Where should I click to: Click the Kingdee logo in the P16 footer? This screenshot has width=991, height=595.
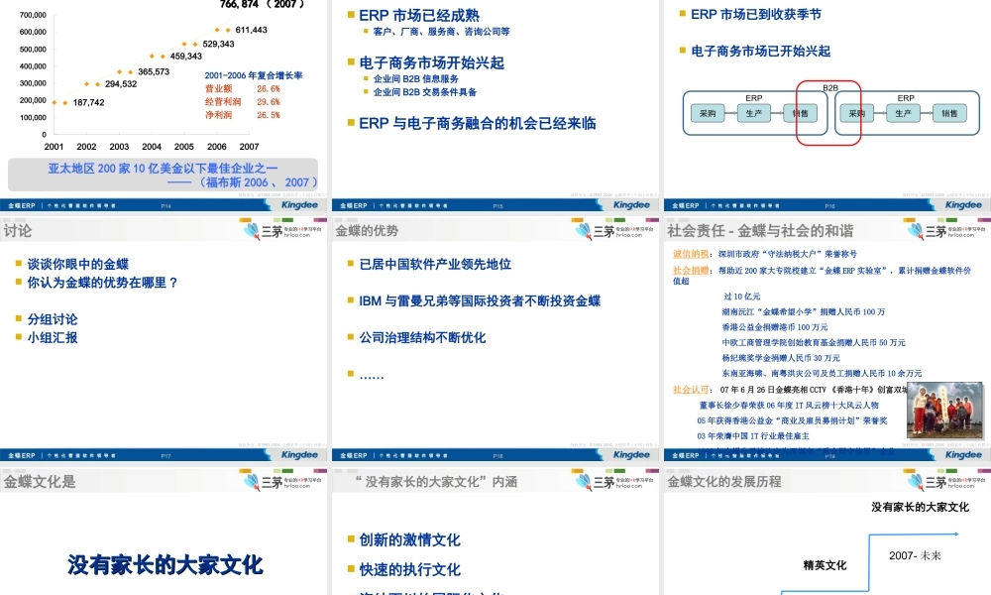click(963, 205)
